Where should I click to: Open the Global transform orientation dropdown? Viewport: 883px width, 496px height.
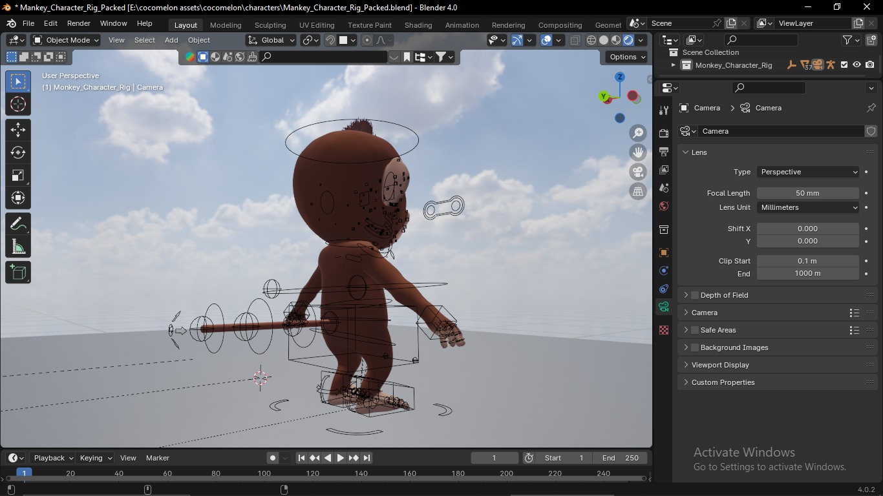(271, 40)
